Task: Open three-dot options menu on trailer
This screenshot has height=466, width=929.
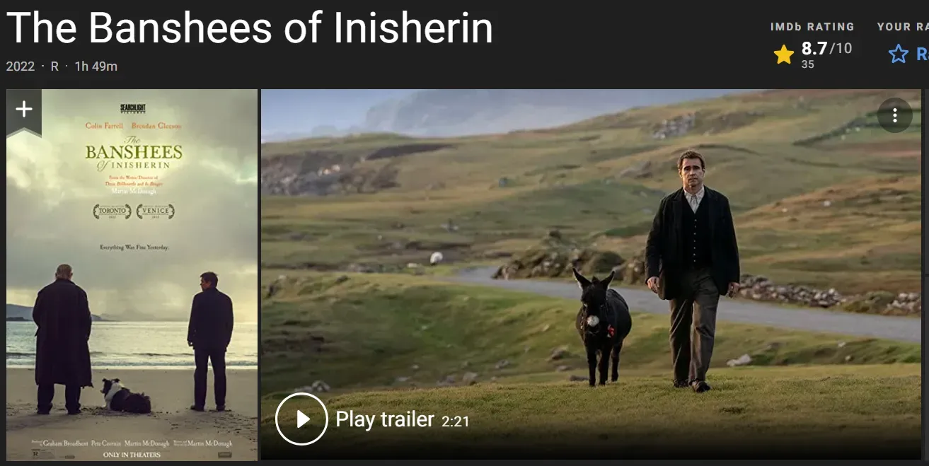Action: [x=894, y=115]
